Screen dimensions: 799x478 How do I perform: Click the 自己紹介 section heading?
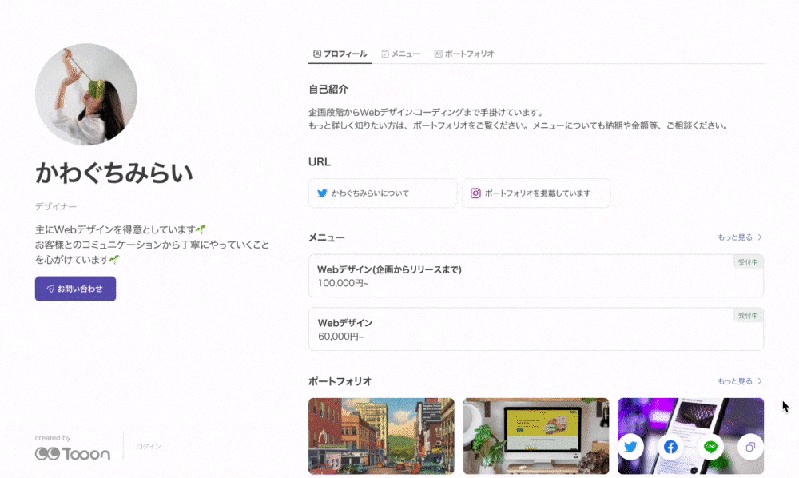pos(328,90)
